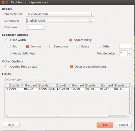The image size is (135, 131).
Task: Click the Cancel button
Action: click(x=123, y=125)
